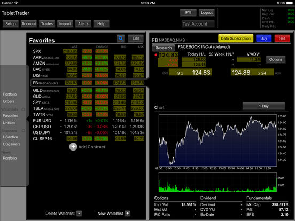
Task: Open Research for Facebook
Action: 164,48
